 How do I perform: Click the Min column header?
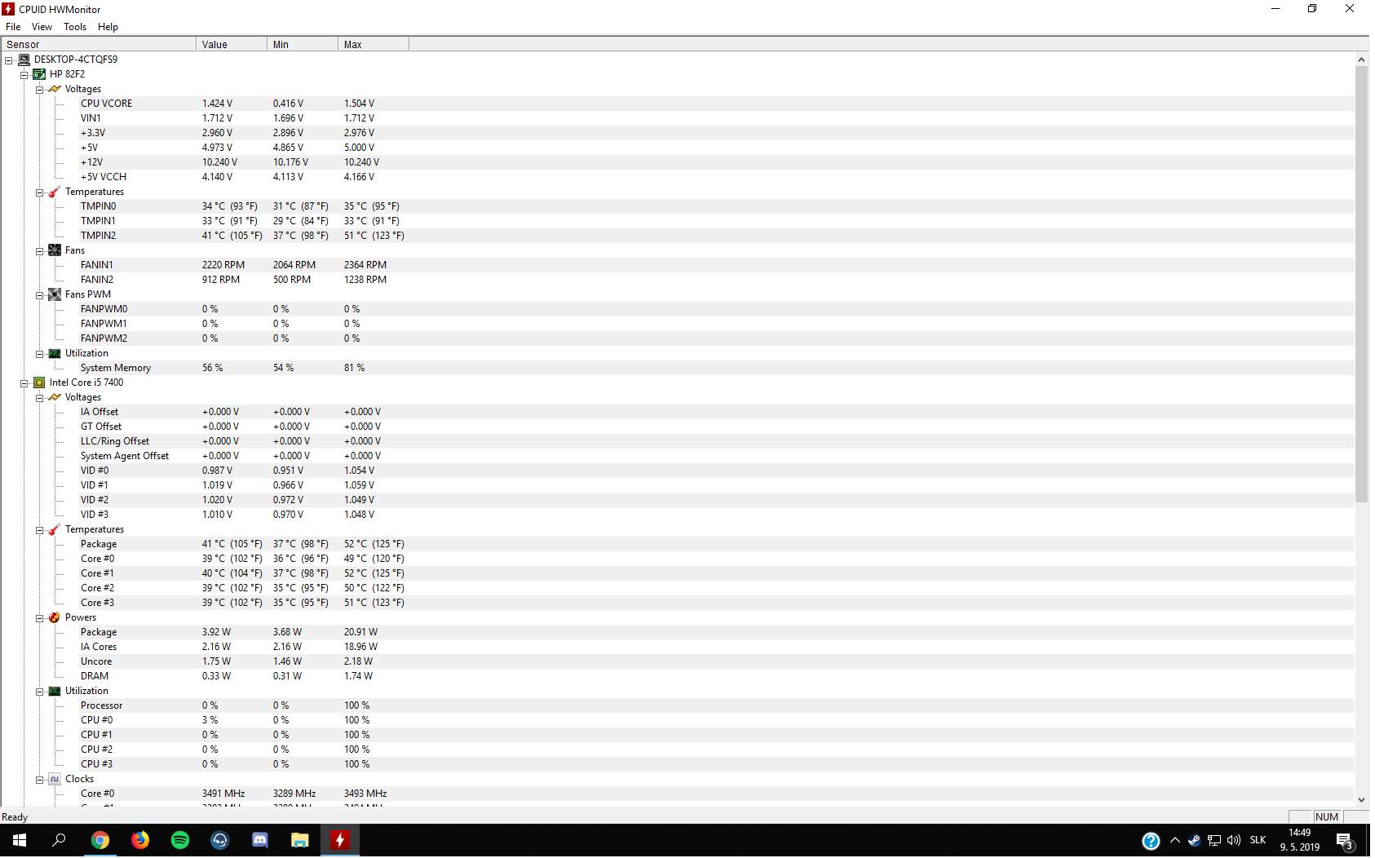coord(303,45)
